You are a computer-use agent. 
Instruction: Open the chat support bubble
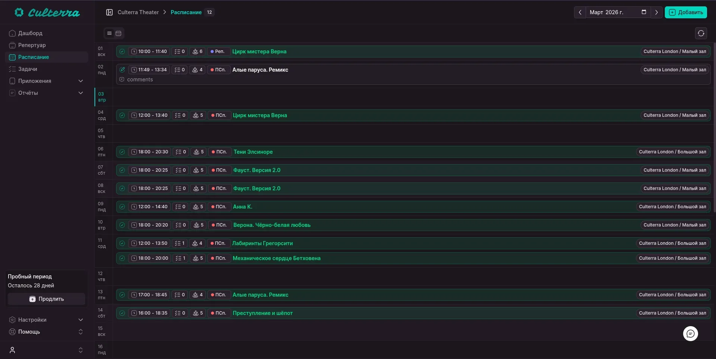pos(691,334)
